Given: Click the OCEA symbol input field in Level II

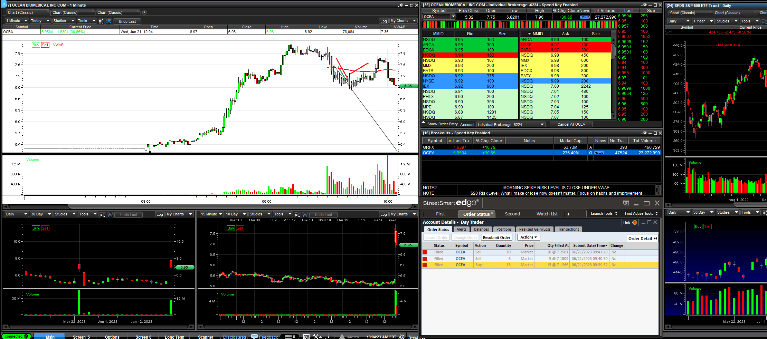Looking at the screenshot, I should 436,17.
